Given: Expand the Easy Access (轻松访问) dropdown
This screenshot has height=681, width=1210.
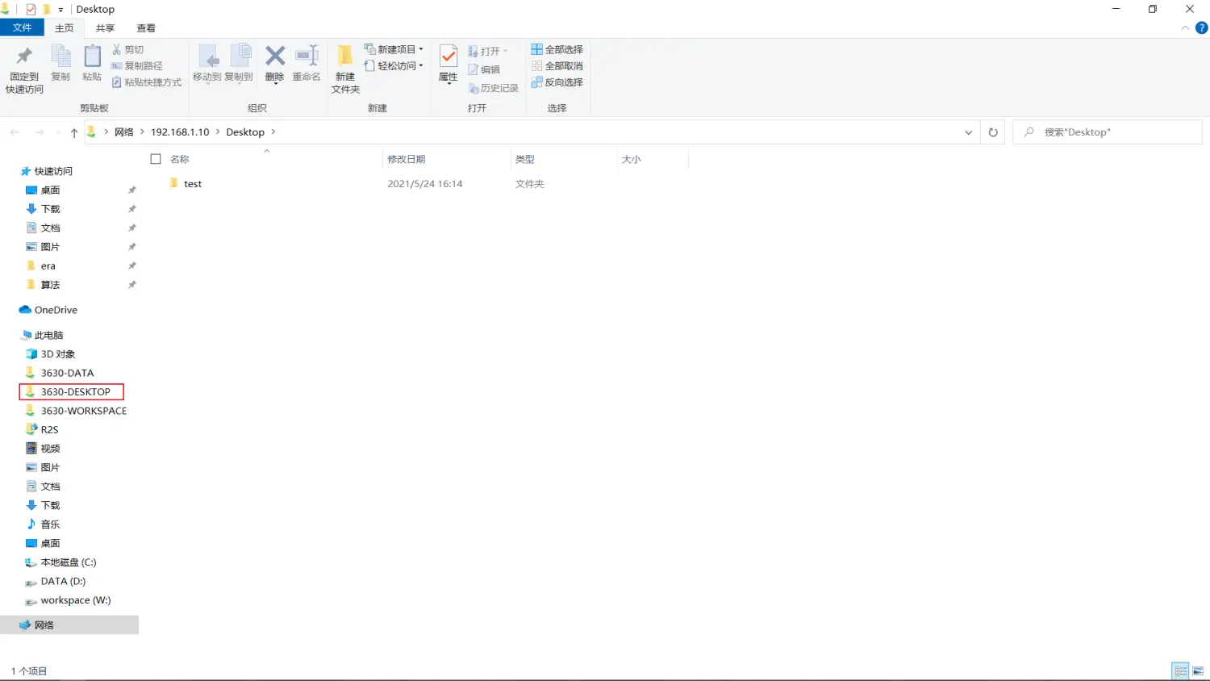Looking at the screenshot, I should (394, 66).
